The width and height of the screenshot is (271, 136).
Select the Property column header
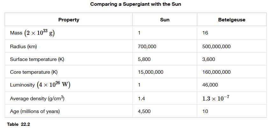click(68, 20)
